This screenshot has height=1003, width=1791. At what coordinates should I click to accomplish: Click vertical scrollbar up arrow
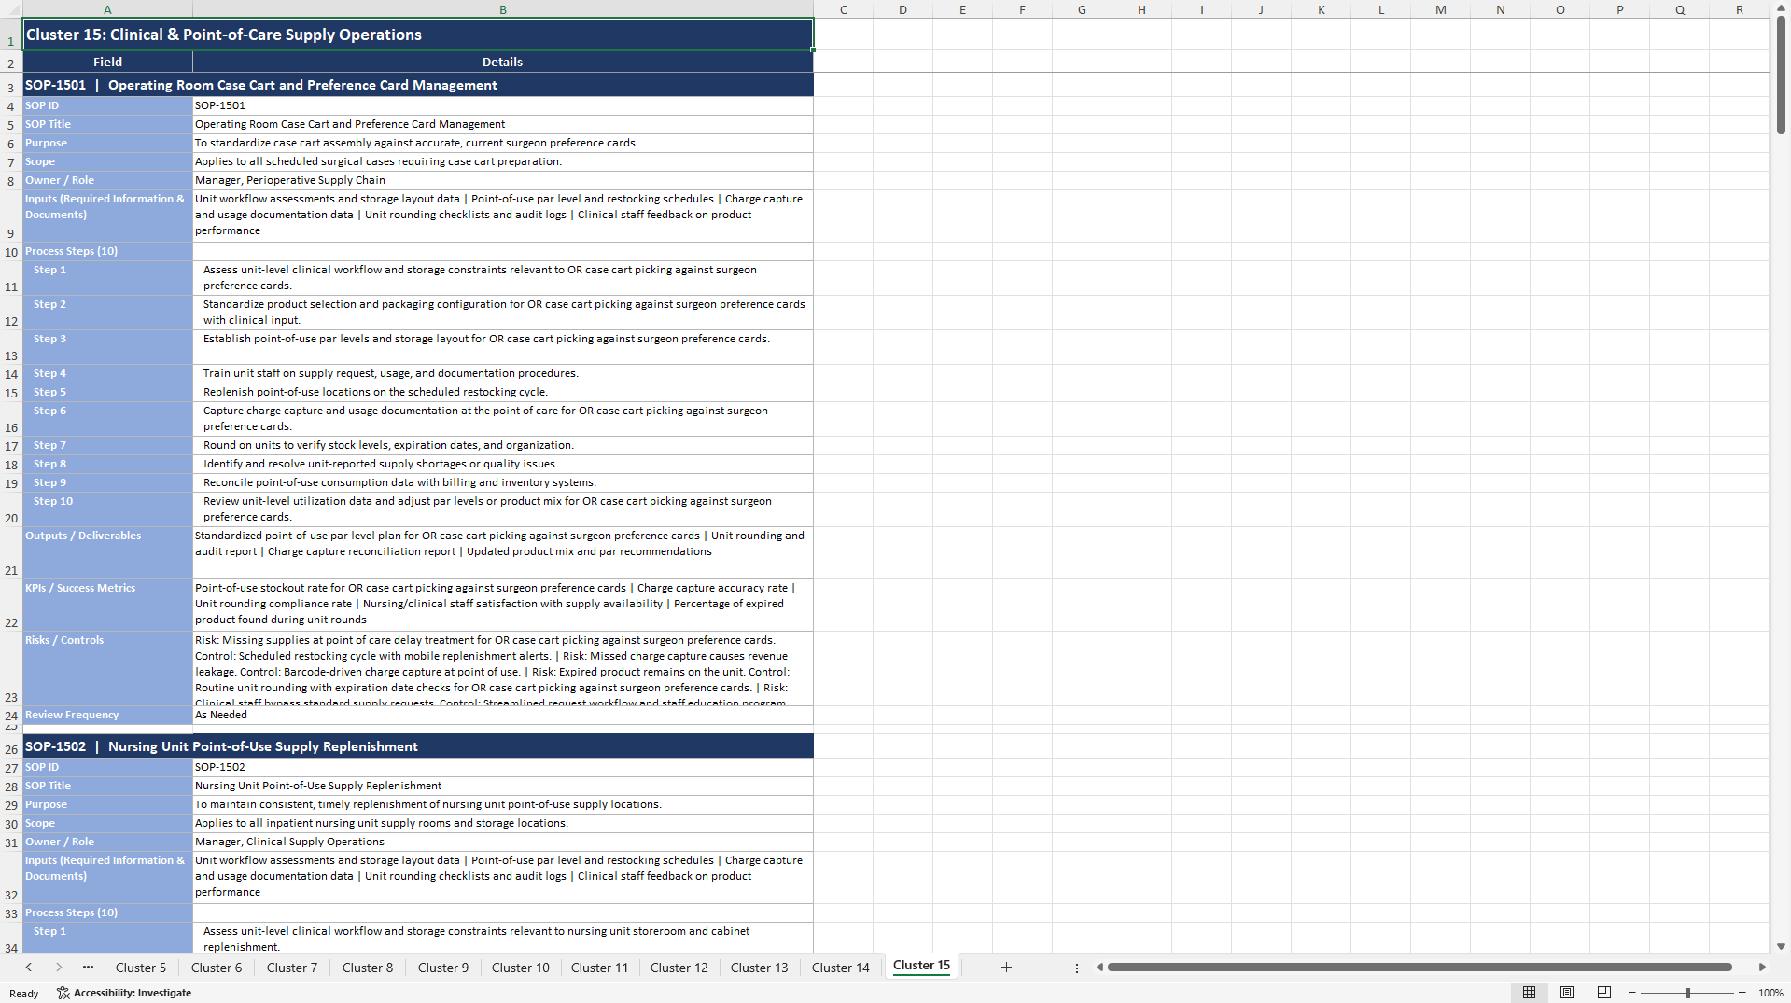click(1781, 7)
